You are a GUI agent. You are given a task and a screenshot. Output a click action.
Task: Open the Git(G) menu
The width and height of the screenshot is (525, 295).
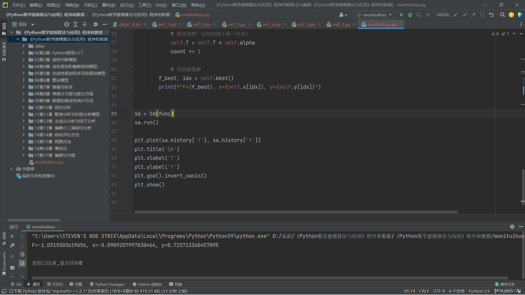coord(161,5)
